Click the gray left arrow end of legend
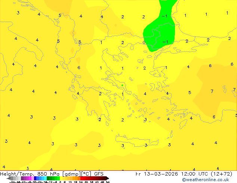Viewport: 237px width, 183px height. [x=9, y=178]
